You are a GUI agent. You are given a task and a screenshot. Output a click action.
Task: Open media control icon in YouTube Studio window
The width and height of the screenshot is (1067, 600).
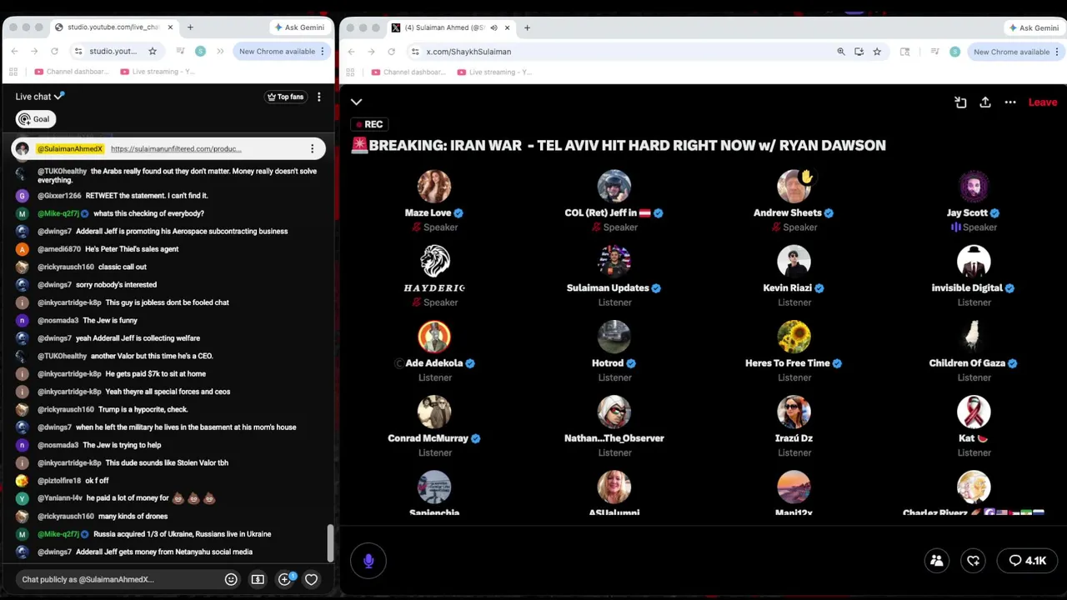(180, 51)
